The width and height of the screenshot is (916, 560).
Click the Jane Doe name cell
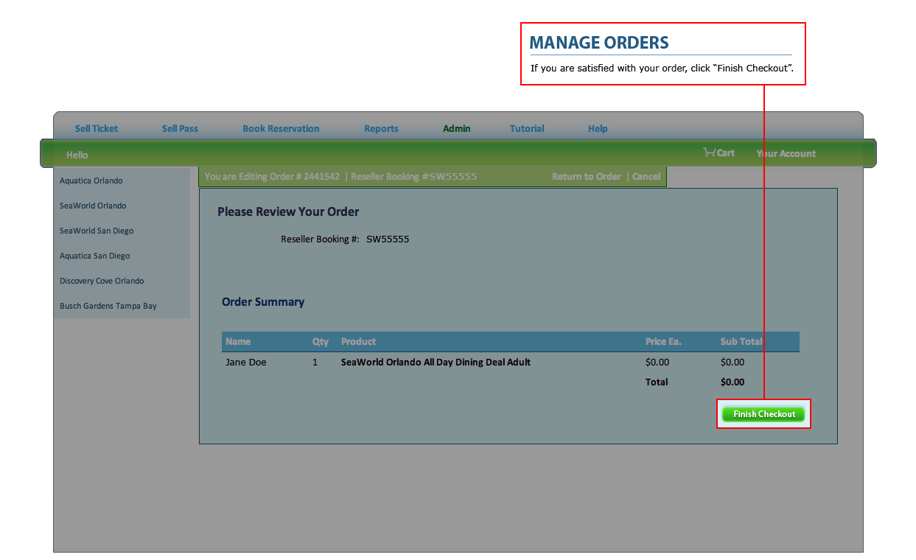pos(246,362)
